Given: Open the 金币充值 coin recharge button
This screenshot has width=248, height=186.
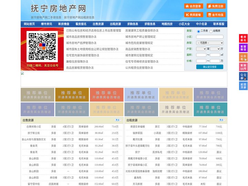Looking at the screenshot, I should [x=216, y=15].
